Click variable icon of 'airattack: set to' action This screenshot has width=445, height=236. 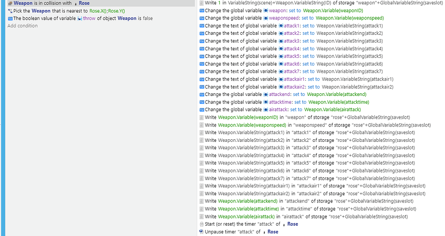pyautogui.click(x=202, y=110)
